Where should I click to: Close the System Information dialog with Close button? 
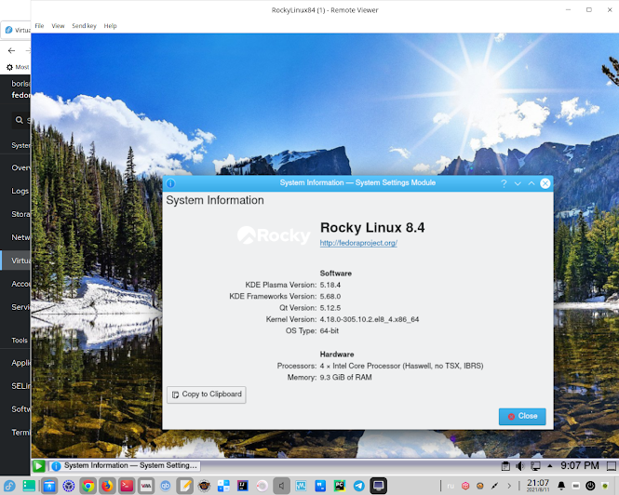coord(522,417)
